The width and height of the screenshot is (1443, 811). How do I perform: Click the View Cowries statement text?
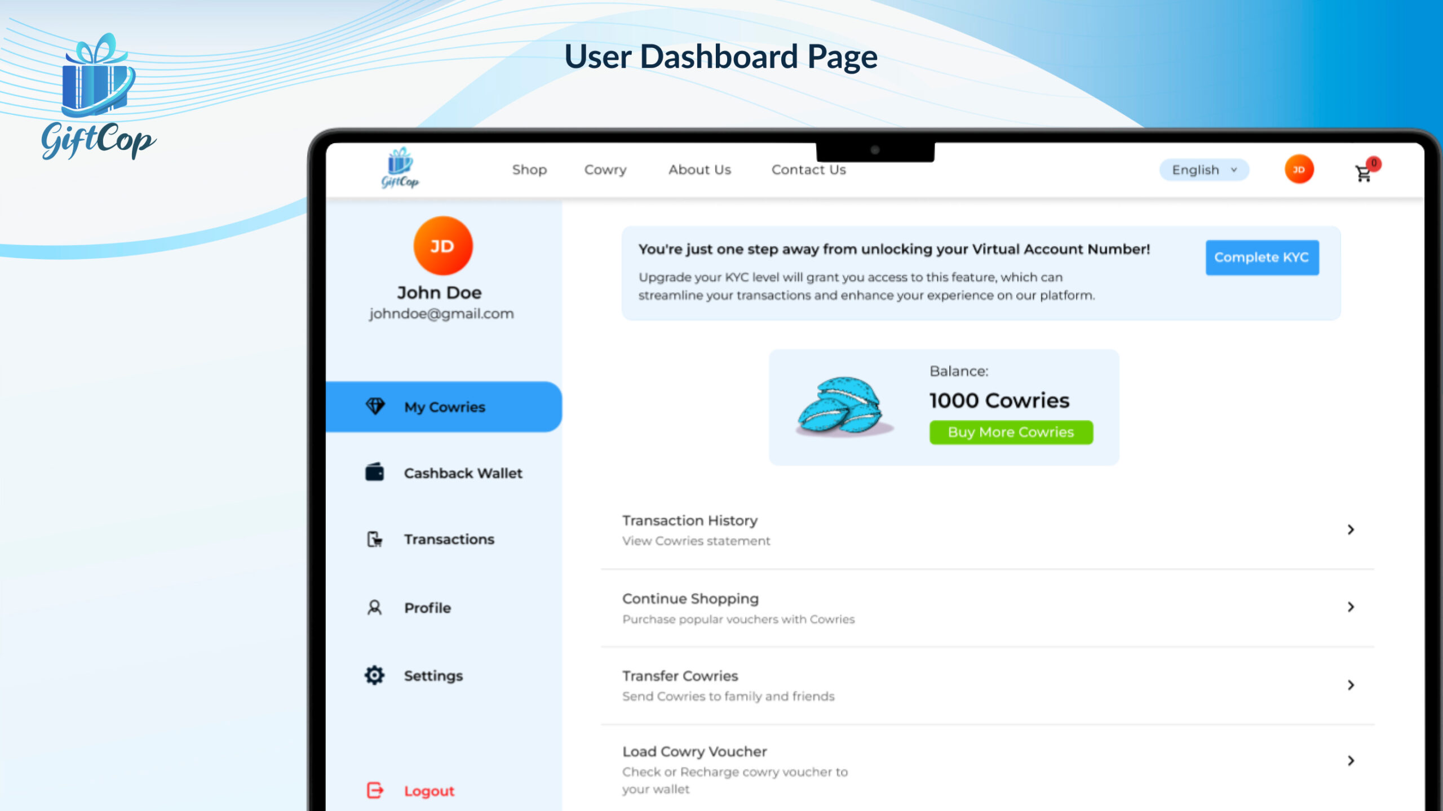pyautogui.click(x=696, y=541)
